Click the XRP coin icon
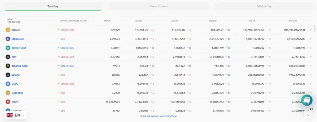 click(8, 57)
